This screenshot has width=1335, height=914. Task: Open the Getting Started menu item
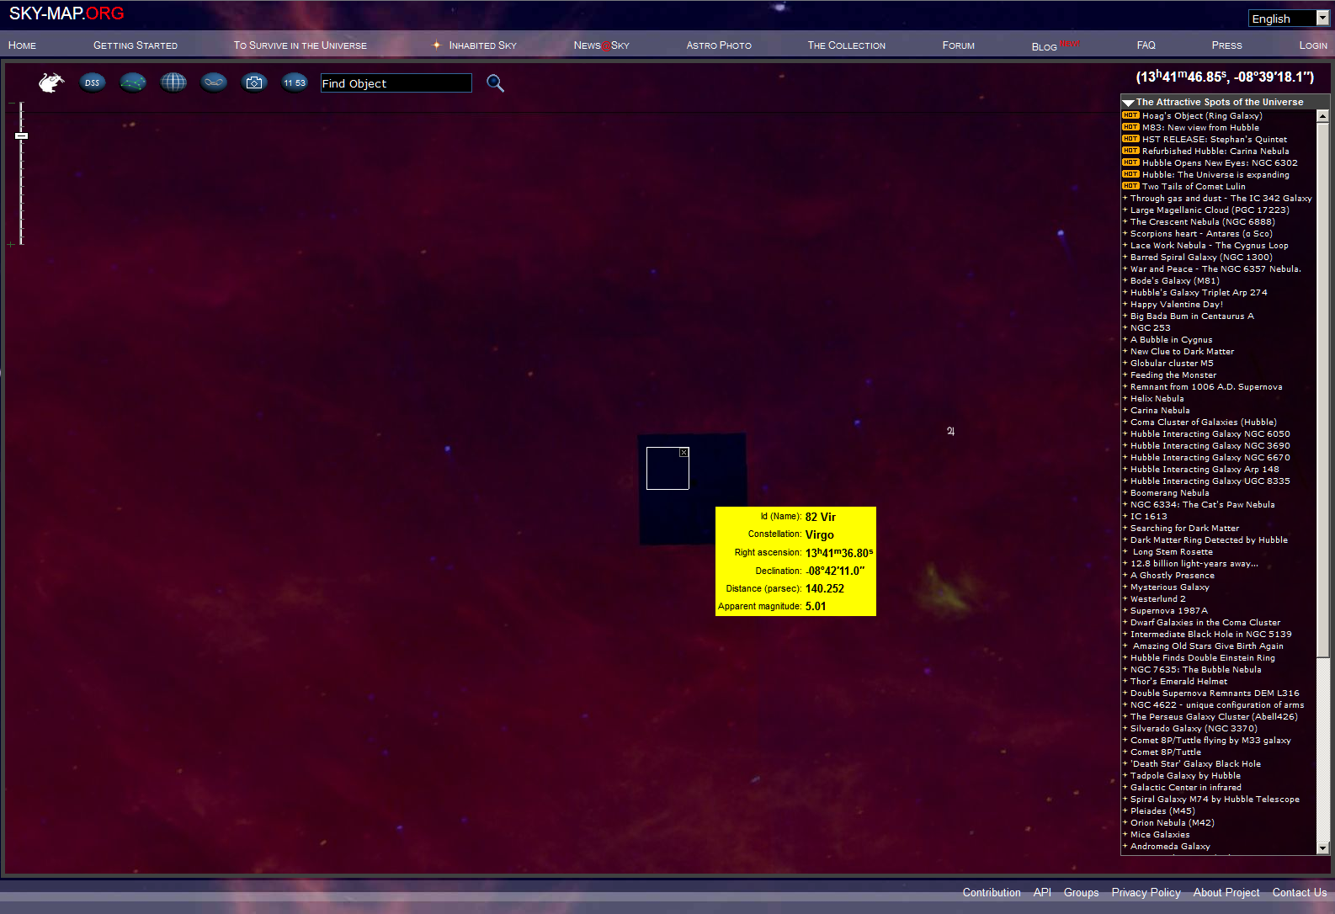136,45
